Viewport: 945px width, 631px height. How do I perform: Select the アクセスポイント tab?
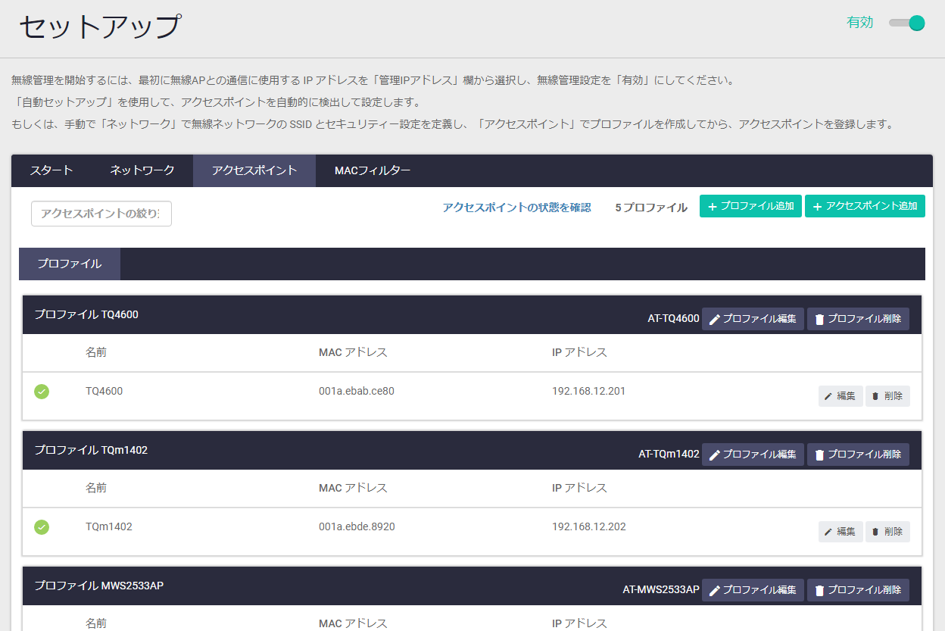coord(254,170)
